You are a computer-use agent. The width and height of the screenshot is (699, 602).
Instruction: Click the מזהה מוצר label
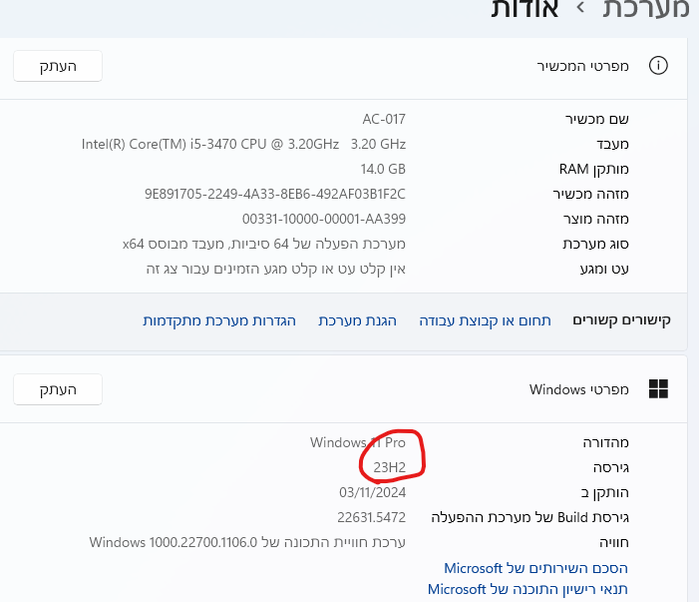pyautogui.click(x=595, y=219)
